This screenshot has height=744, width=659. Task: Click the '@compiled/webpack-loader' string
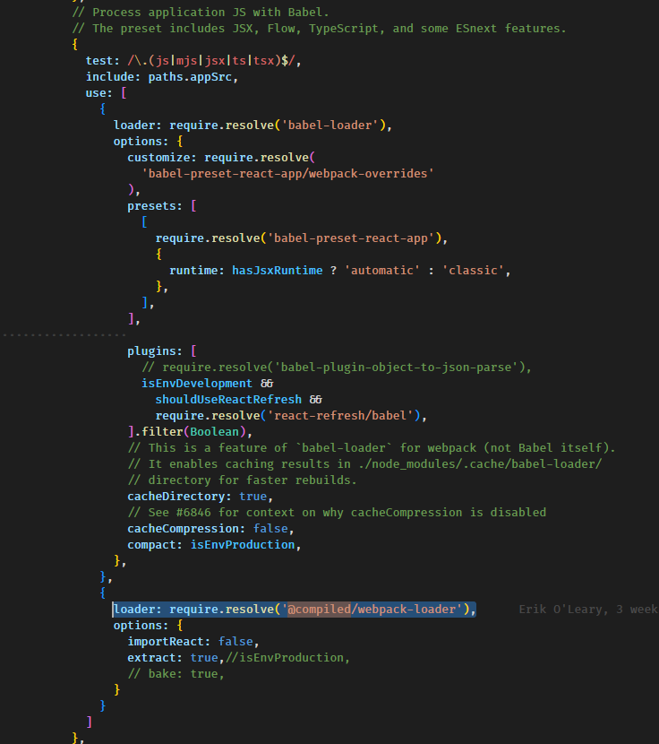pos(372,610)
